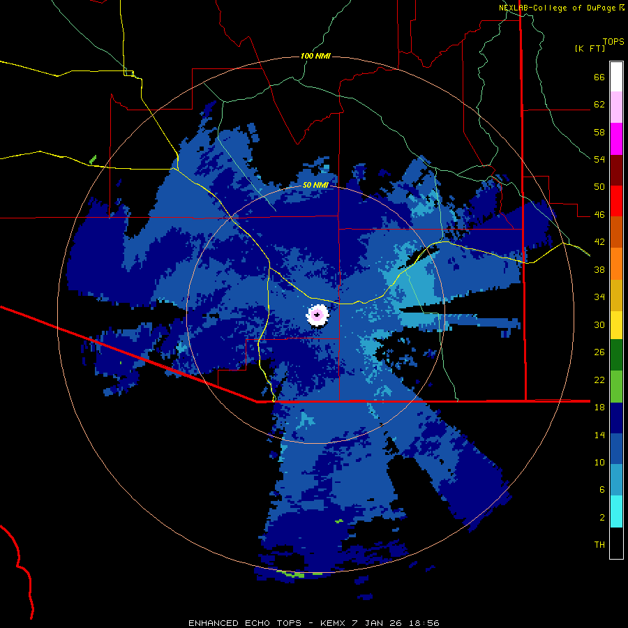
Task: Click the 46 legend value
Action: click(x=599, y=215)
